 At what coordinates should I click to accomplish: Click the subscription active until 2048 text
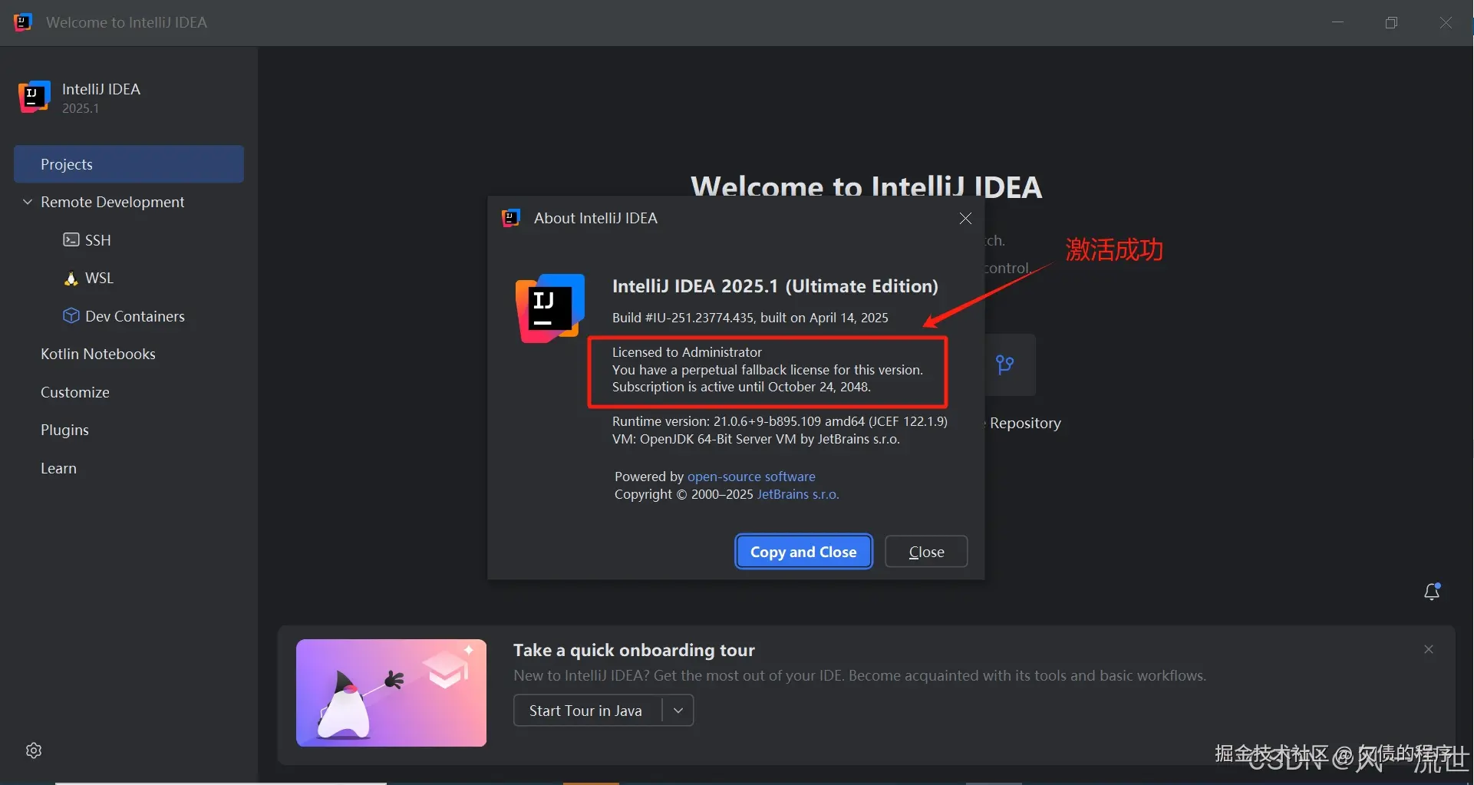pos(741,387)
